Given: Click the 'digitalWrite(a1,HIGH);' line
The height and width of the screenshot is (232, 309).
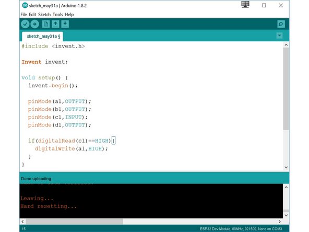Looking at the screenshot, I should click(x=72, y=149).
